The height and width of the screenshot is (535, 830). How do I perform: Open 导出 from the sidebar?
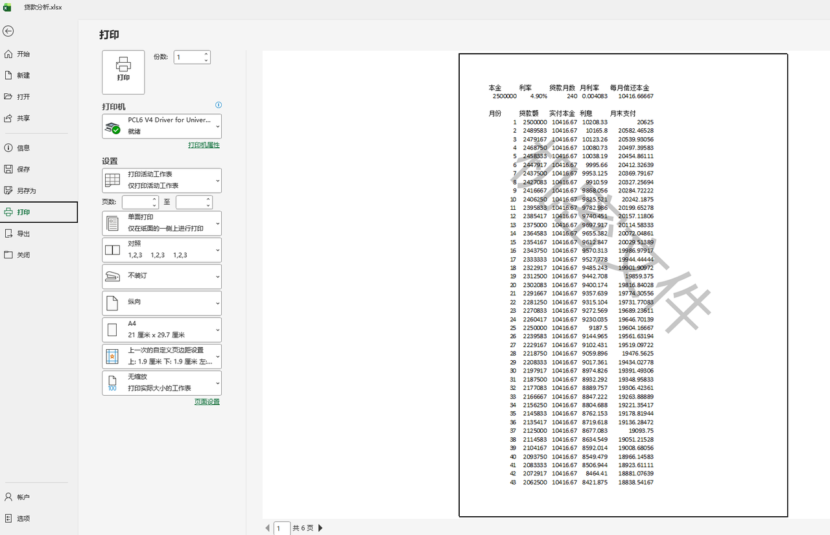click(x=23, y=233)
